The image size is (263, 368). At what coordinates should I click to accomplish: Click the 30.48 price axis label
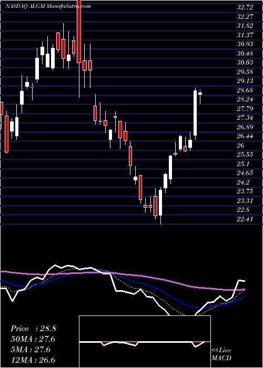pos(245,54)
